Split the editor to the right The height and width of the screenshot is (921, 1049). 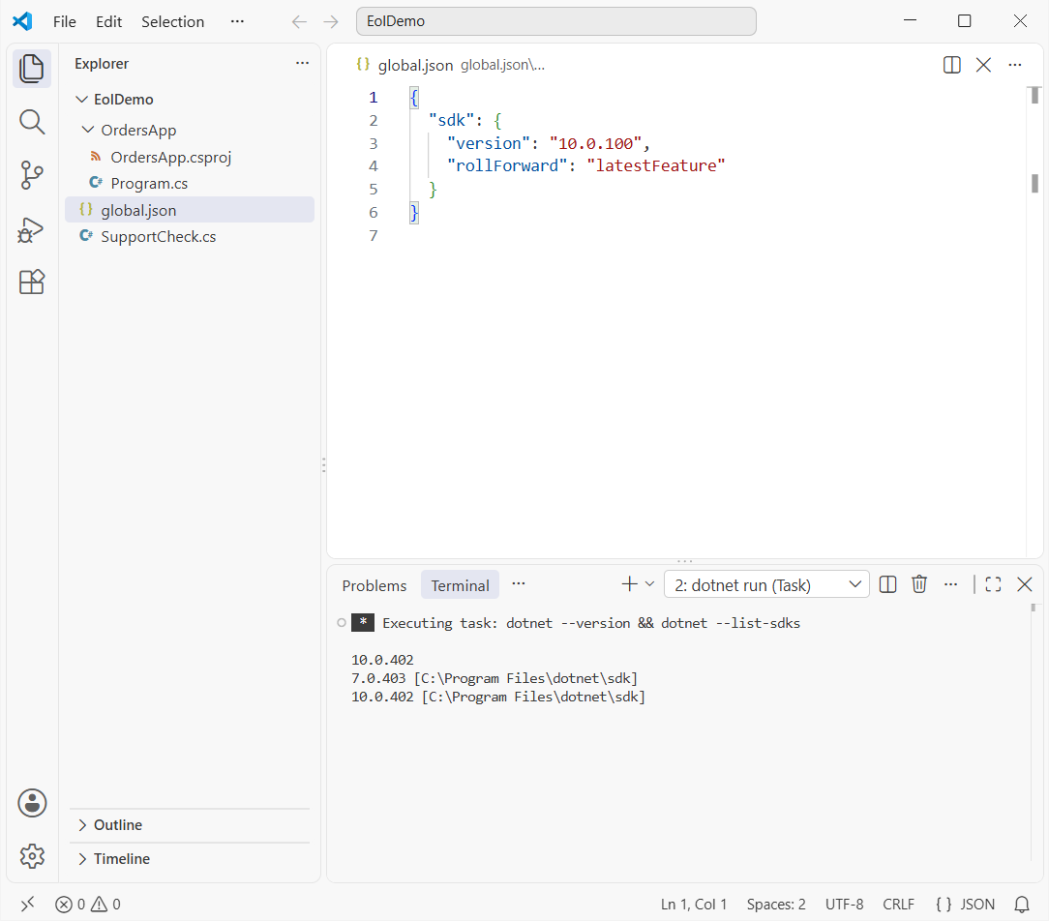(x=951, y=65)
